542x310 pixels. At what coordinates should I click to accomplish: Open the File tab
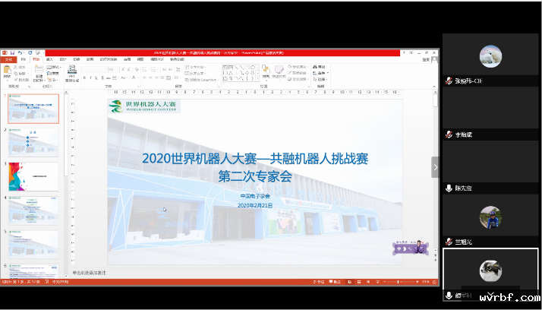pyautogui.click(x=8, y=59)
